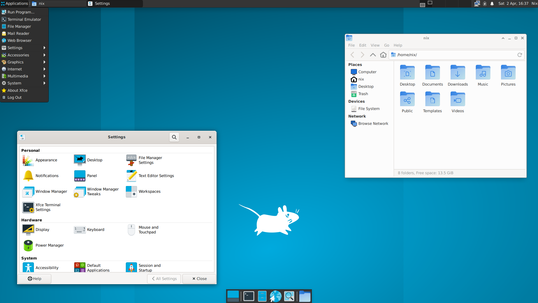The image size is (538, 303).
Task: Select Log Out from applications menu
Action: point(15,98)
